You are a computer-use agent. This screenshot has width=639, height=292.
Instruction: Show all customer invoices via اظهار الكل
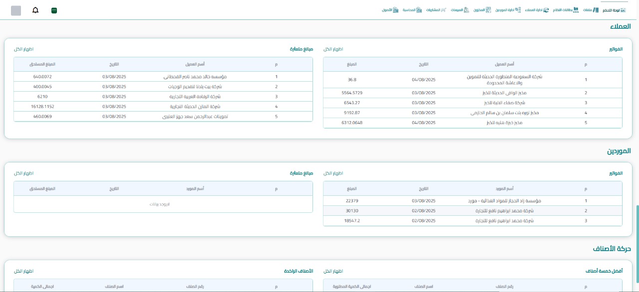(x=333, y=49)
